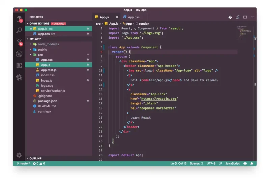This screenshot has height=185, width=270.
Task: Open the Search view in activity bar
Action: 19,30
